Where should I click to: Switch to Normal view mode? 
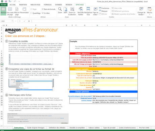(x=3, y=11)
